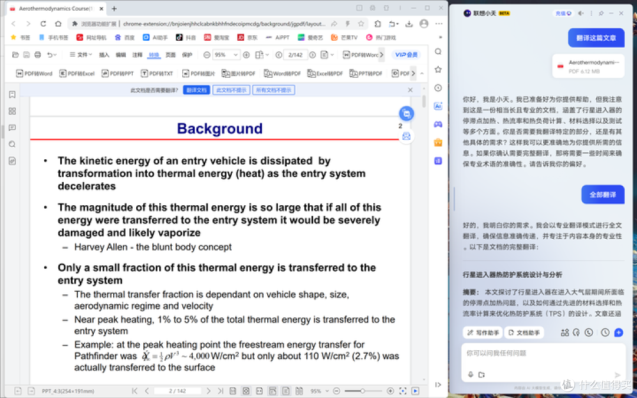
Task: Convert with PDF转图片 tool
Action: (x=199, y=74)
